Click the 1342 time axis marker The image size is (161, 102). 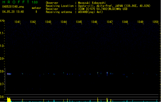[33, 22]
